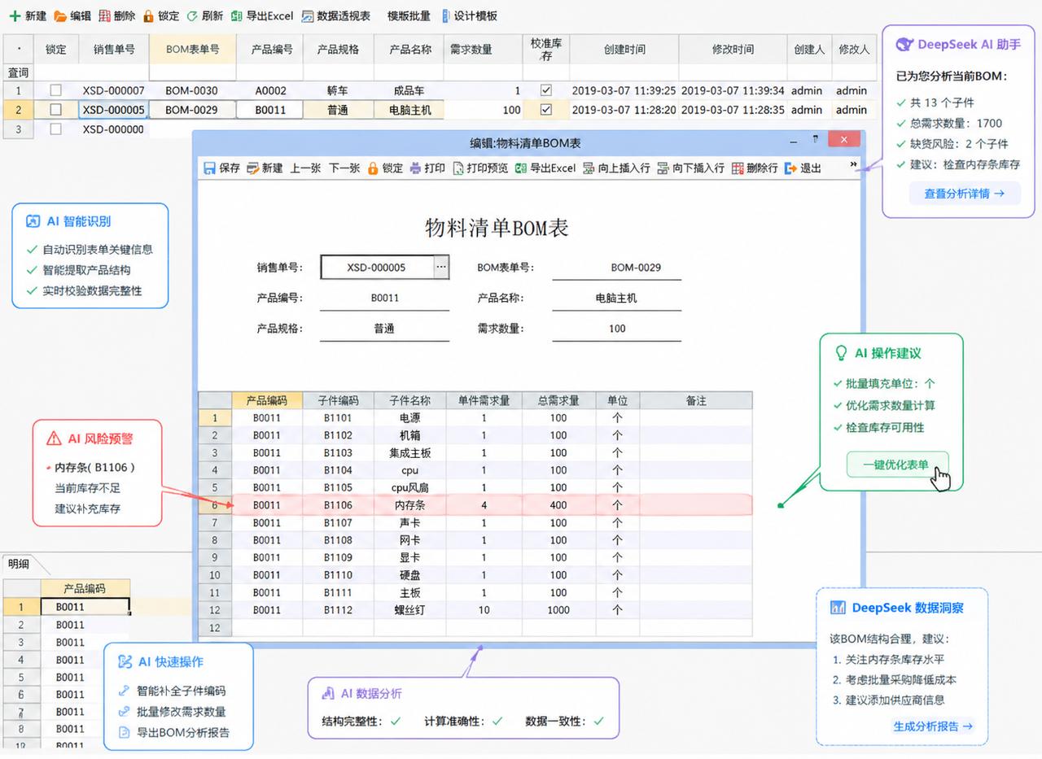The height and width of the screenshot is (759, 1042).
Task: Click 查看分析详情 link in AI assistant
Action: [965, 194]
